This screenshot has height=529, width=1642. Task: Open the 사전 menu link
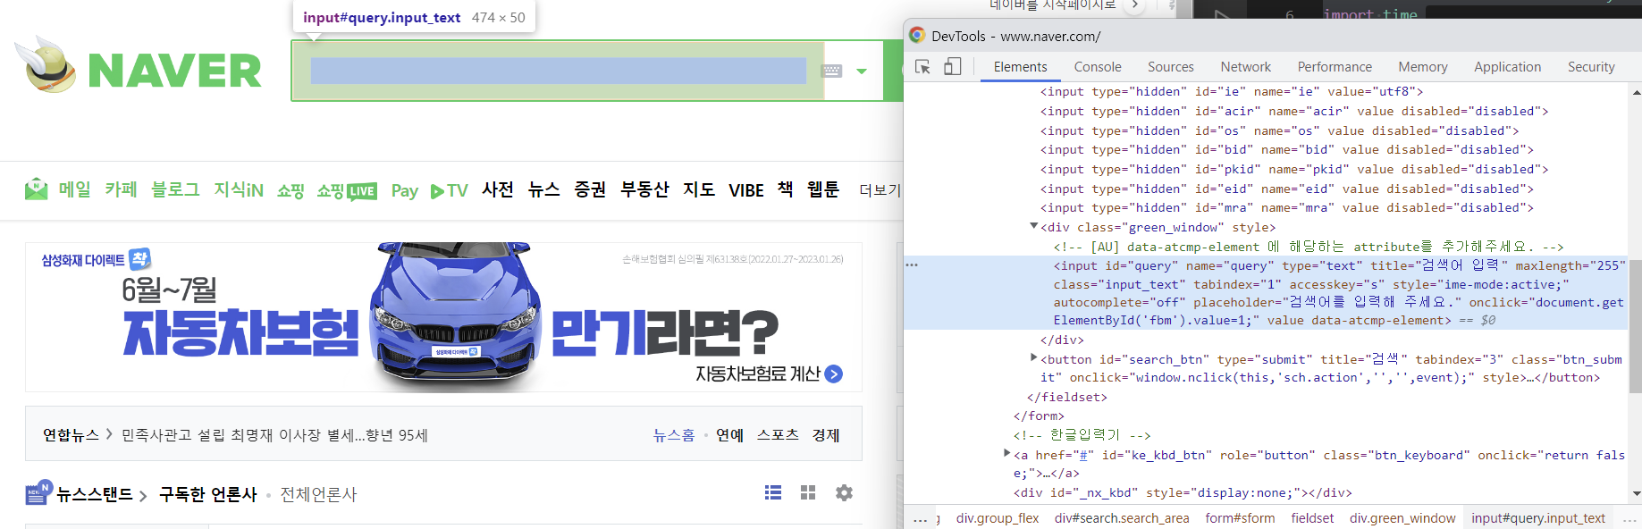pyautogui.click(x=498, y=189)
